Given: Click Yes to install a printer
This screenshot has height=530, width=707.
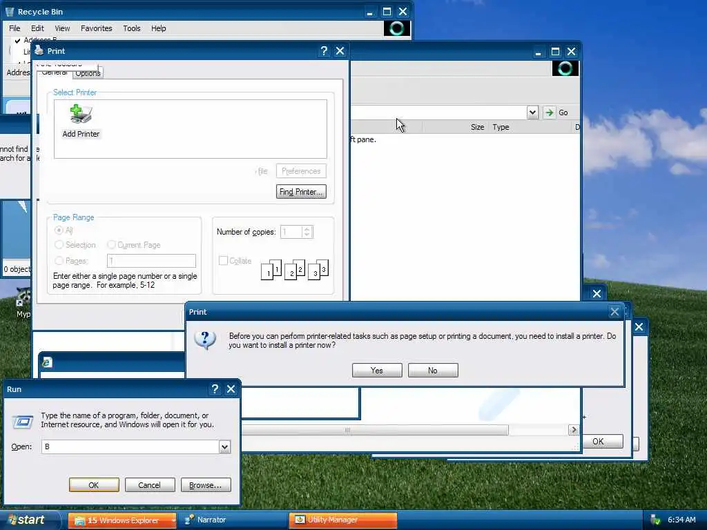Looking at the screenshot, I should [x=377, y=371].
